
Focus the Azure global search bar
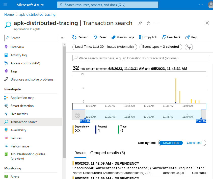coord(108,5)
